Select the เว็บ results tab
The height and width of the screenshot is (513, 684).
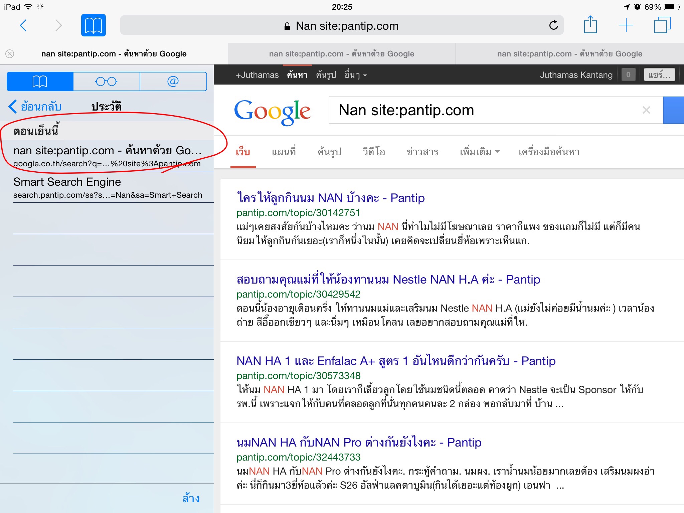(x=243, y=152)
